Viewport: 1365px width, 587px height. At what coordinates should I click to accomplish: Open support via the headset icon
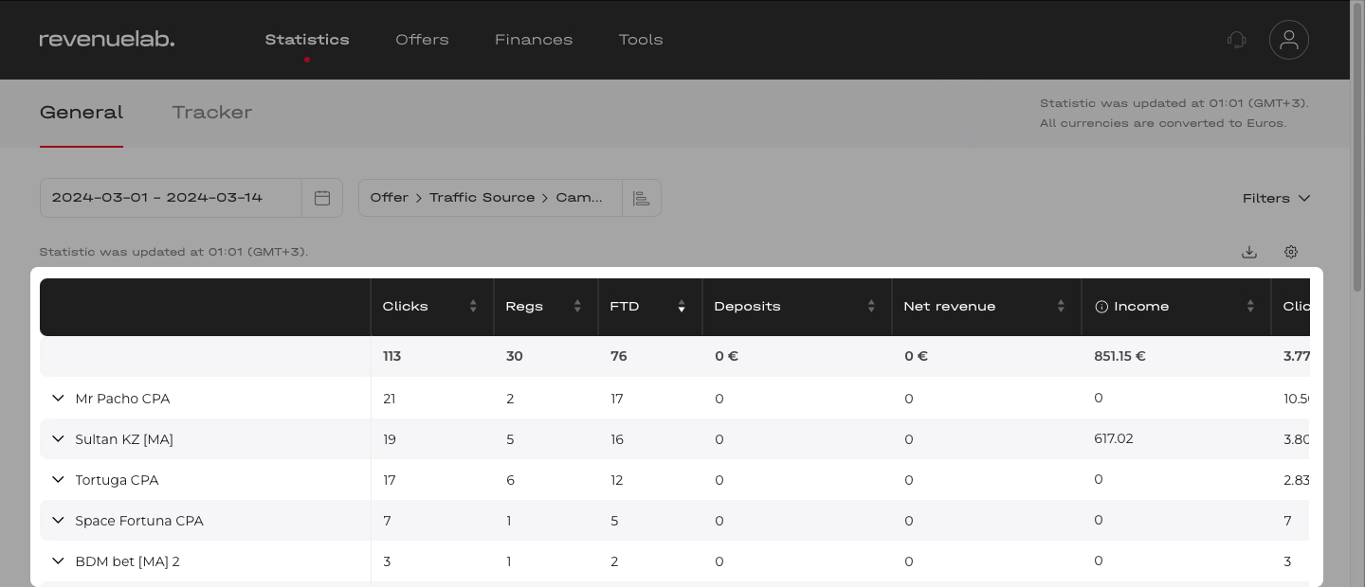coord(1237,40)
